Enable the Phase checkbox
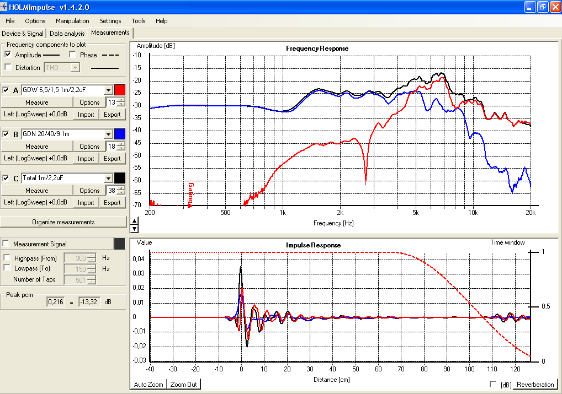562x394 pixels. pos(73,55)
